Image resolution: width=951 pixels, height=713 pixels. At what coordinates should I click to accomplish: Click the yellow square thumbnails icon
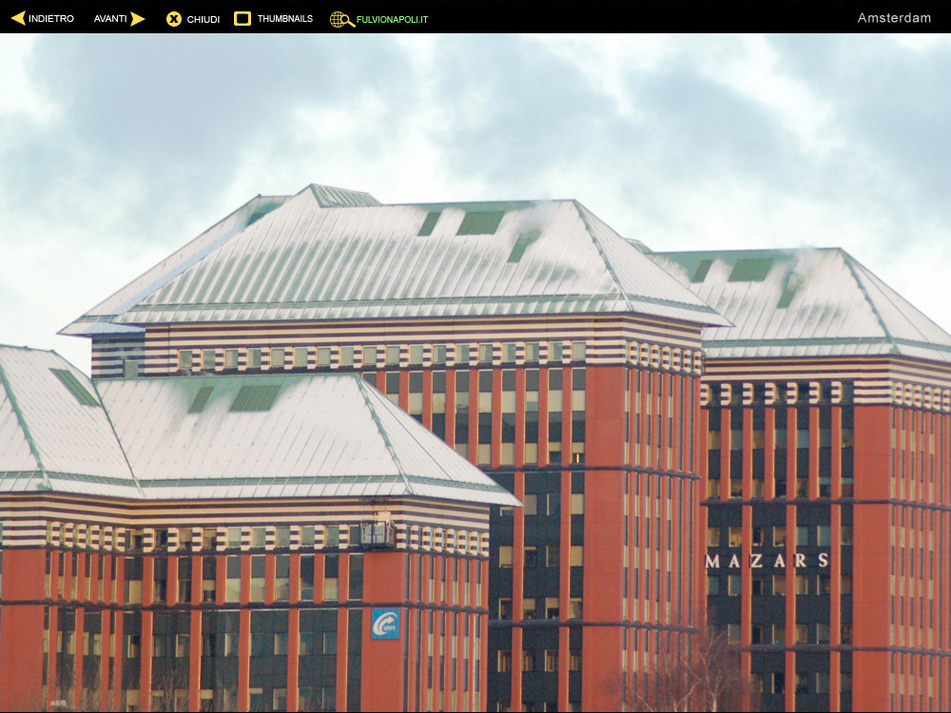click(x=243, y=18)
